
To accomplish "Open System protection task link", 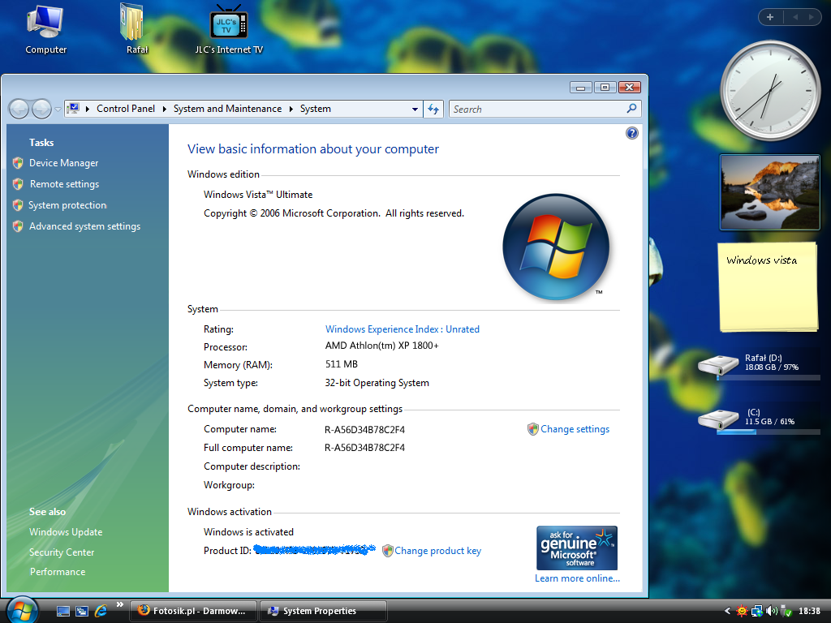I will click(x=67, y=205).
